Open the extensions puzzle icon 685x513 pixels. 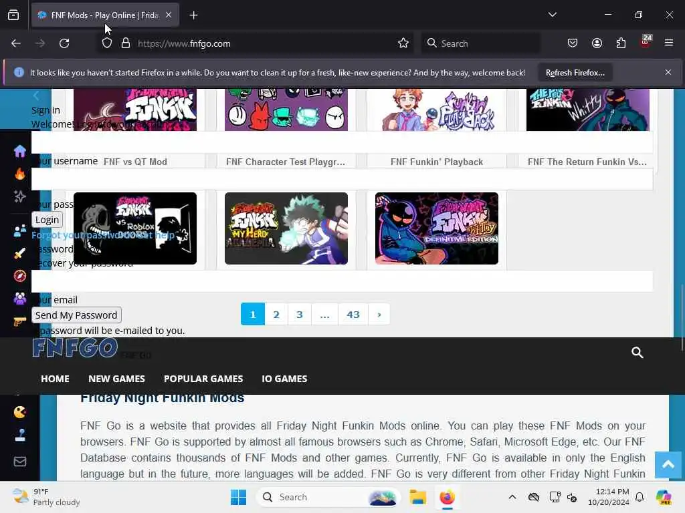(x=621, y=43)
